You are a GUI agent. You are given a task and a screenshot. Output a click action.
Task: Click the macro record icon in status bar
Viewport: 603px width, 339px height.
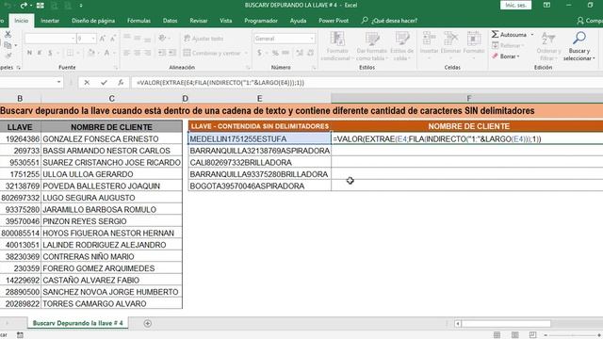point(20,335)
